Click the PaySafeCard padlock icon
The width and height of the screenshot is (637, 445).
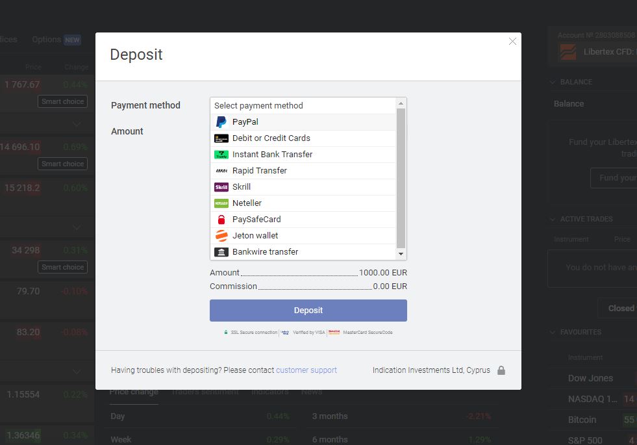point(221,220)
